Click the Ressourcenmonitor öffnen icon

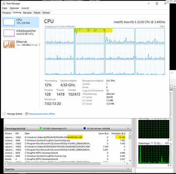point(27,114)
